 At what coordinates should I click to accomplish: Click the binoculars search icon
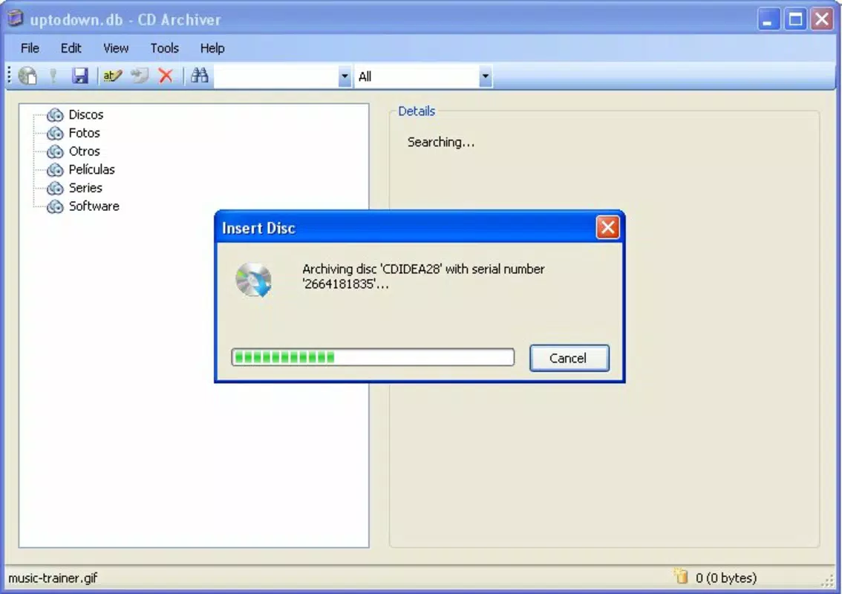[199, 75]
